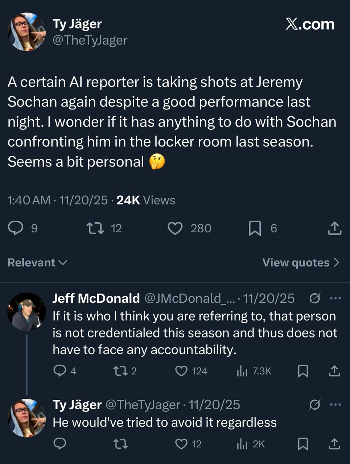Share the main post via upload icon
The height and width of the screenshot is (464, 350).
click(334, 228)
